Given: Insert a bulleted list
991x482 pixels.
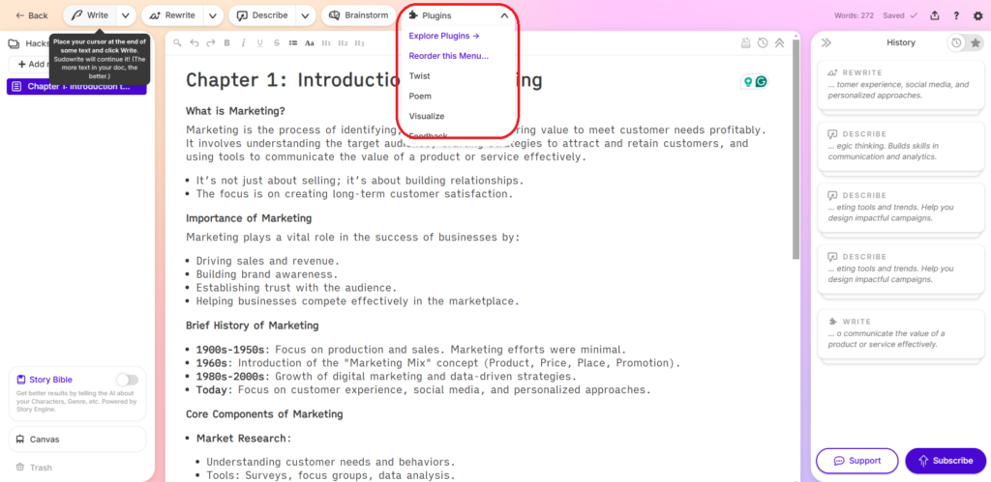Looking at the screenshot, I should click(292, 43).
